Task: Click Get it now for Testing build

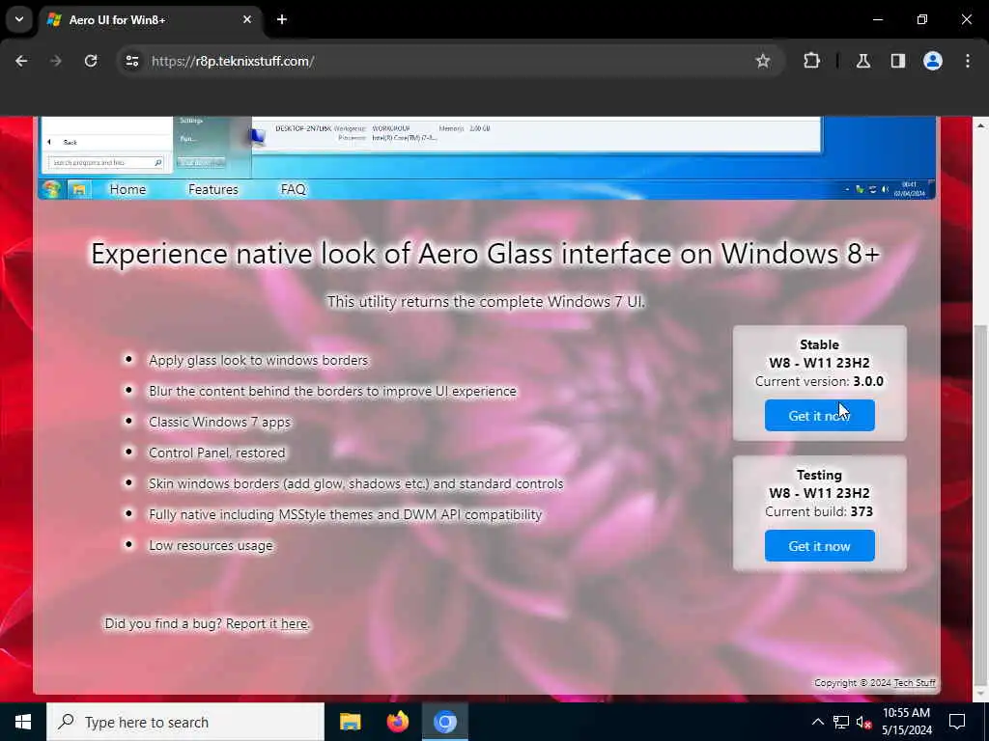Action: 819,546
